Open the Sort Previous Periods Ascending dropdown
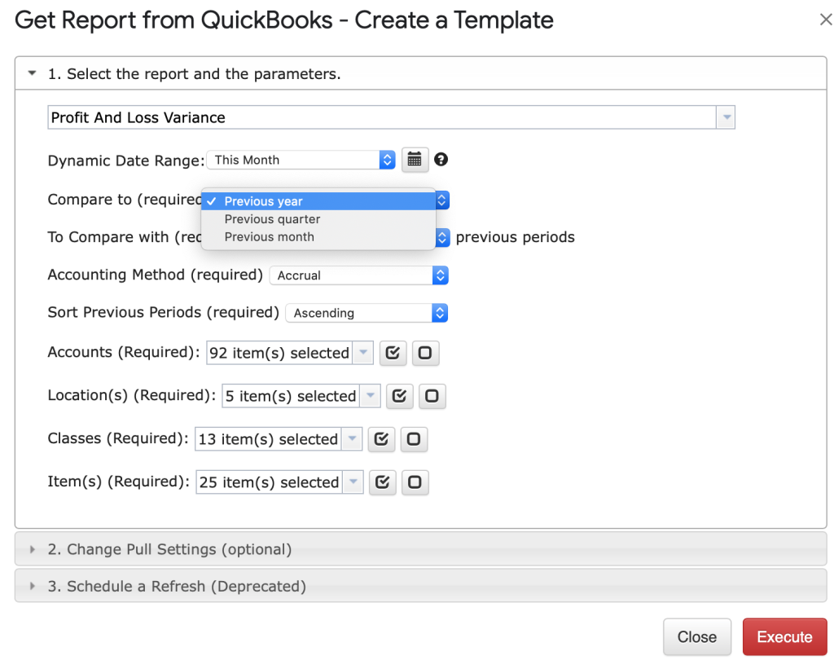834x660 pixels. tap(367, 313)
